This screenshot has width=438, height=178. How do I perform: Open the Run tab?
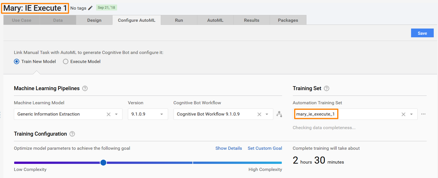coord(179,20)
